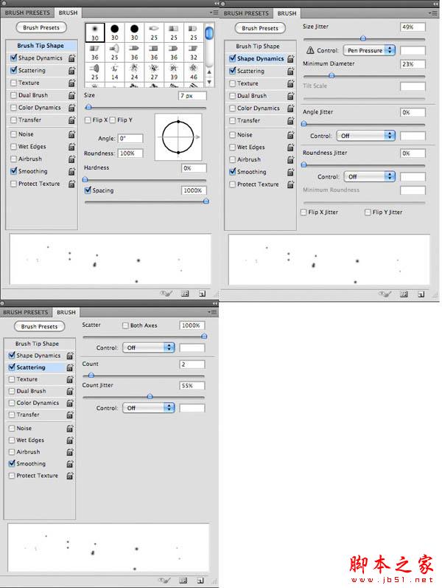Viewport: 442px width, 588px height.
Task: Uncheck Smoothing in the bottom panel
Action: pyautogui.click(x=12, y=463)
